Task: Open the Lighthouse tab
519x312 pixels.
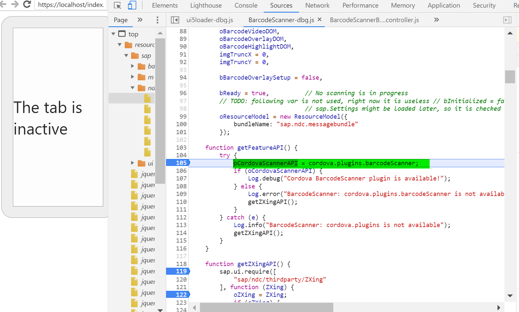Action: tap(206, 5)
